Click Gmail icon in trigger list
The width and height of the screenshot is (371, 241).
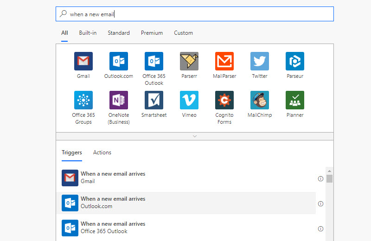(x=70, y=178)
